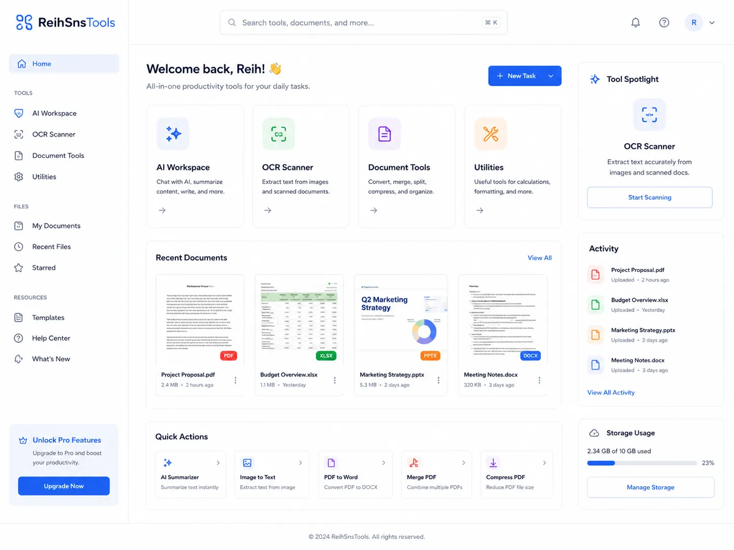
Task: Click the Tool Spotlight OCR Scanner icon
Action: (x=649, y=115)
